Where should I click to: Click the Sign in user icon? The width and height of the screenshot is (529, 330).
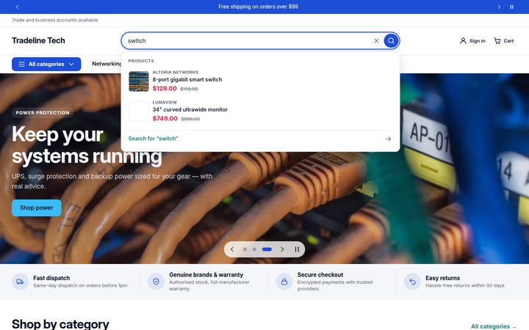pos(463,41)
